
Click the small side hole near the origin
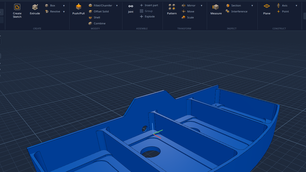144,129
